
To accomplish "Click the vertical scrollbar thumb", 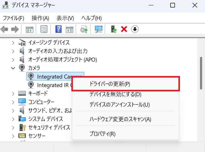I will tap(201, 73).
